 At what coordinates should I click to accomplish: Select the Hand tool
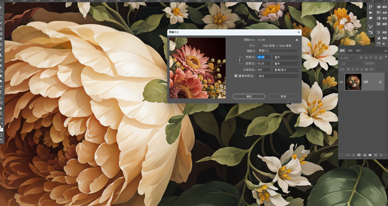[1, 108]
